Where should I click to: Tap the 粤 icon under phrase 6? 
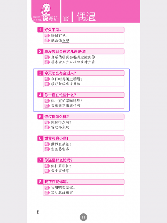tap(47, 144)
